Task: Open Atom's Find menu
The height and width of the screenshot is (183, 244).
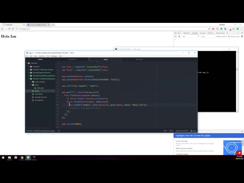Action: (48, 56)
